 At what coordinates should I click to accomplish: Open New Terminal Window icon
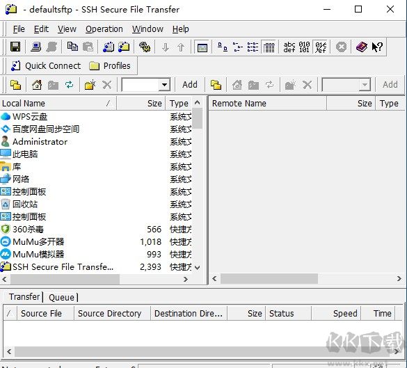click(109, 47)
